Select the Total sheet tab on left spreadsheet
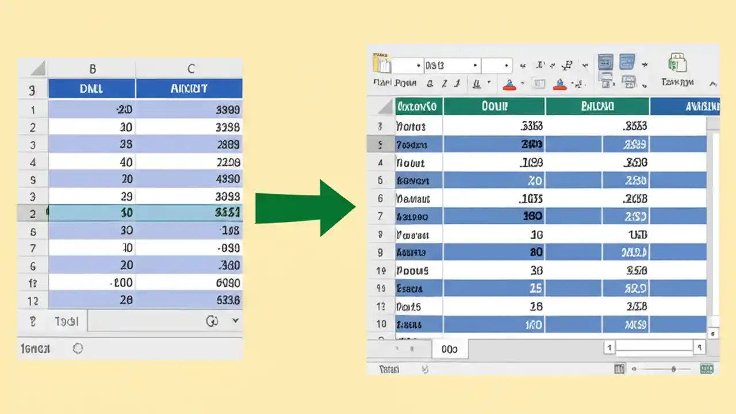The image size is (736, 414). [x=67, y=321]
